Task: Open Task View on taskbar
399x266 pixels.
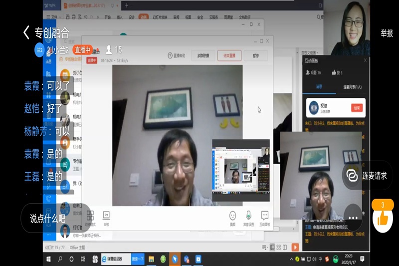Action: click(x=83, y=259)
